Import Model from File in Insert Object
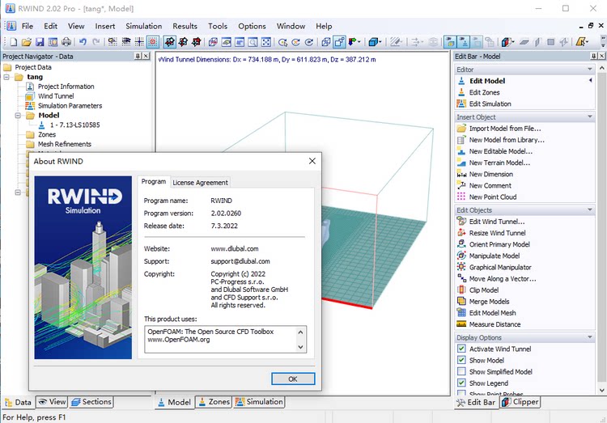Screen dimensions: 607x423 click(x=505, y=129)
